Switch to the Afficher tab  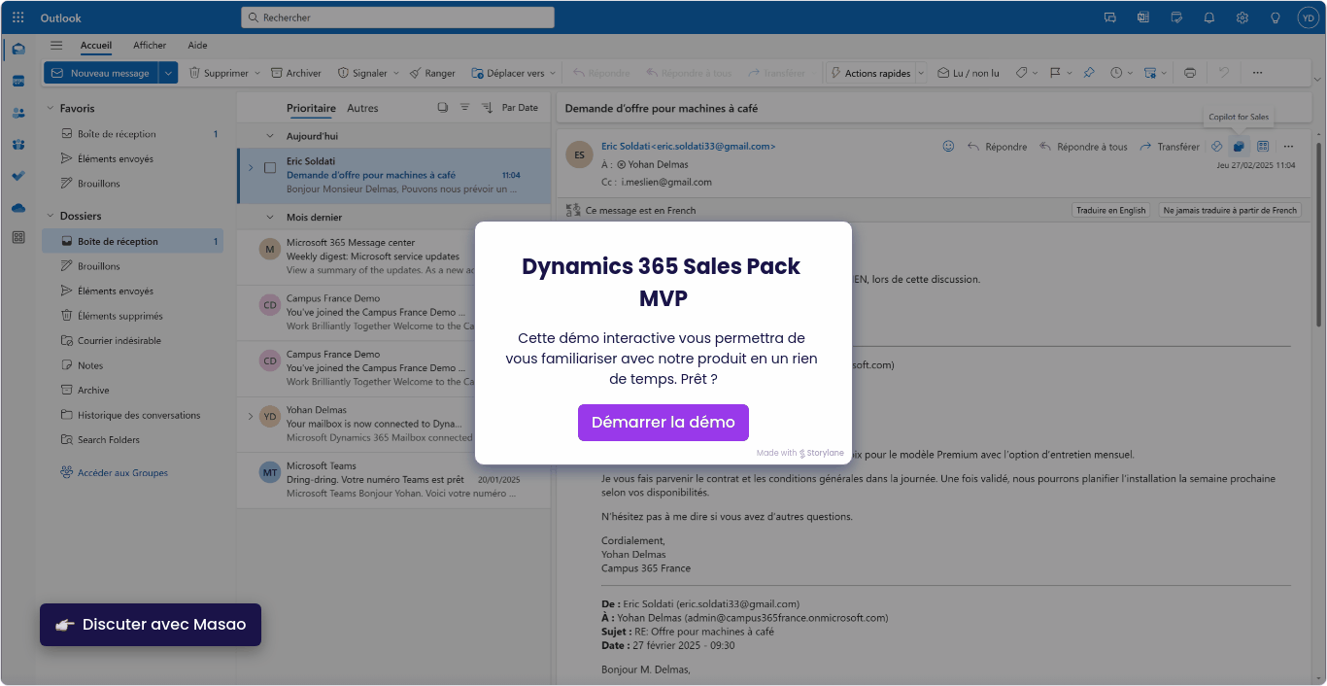click(x=150, y=45)
